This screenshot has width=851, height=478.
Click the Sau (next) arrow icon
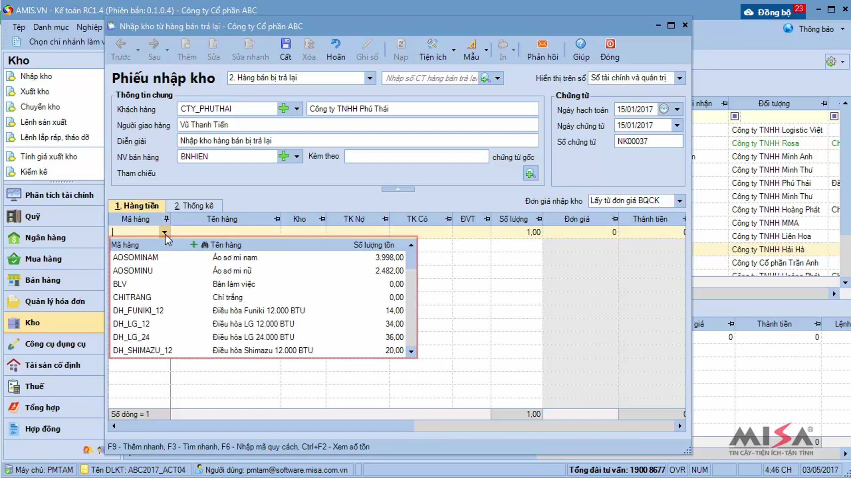click(154, 44)
